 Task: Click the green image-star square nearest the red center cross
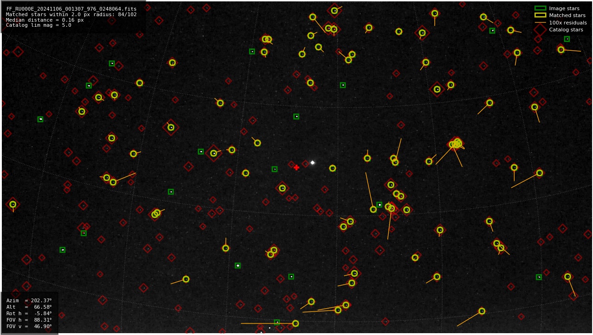[x=274, y=169]
